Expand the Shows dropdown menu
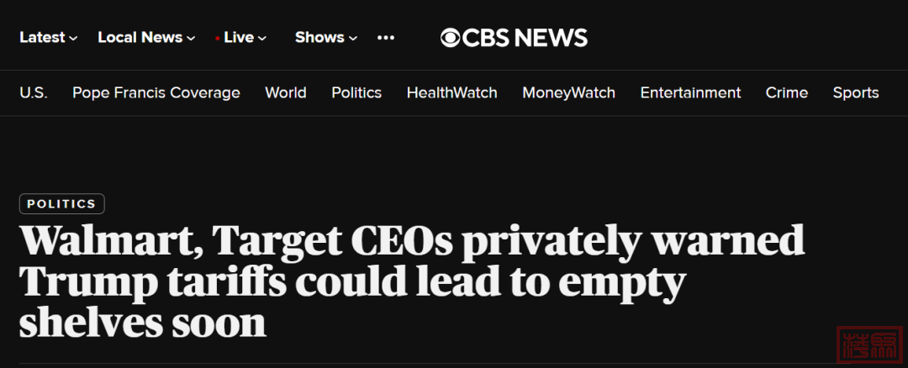 tap(326, 38)
